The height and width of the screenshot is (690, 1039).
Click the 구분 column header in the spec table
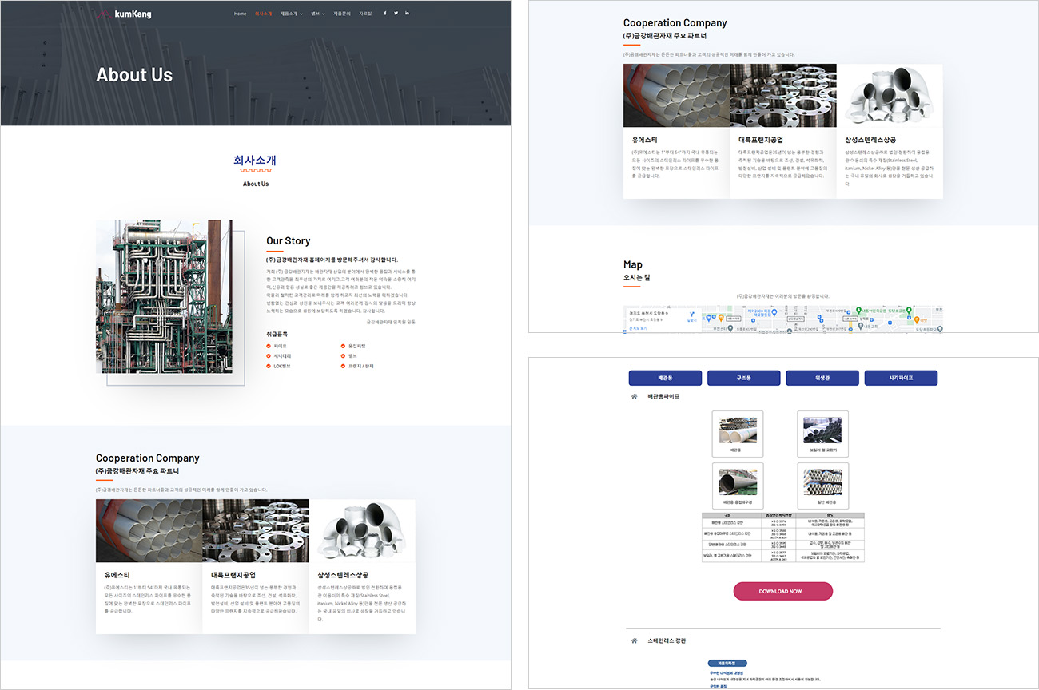tap(727, 515)
